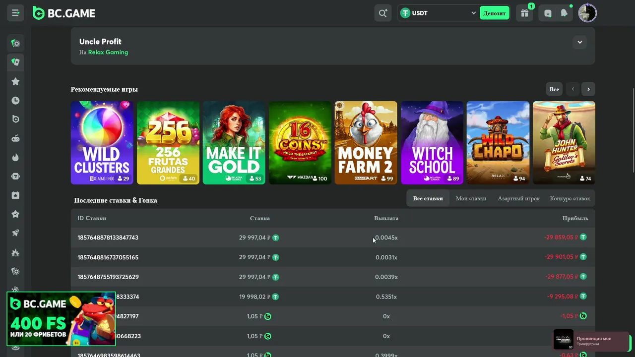Select the Все ставки tab
The height and width of the screenshot is (357, 635).
[428, 198]
